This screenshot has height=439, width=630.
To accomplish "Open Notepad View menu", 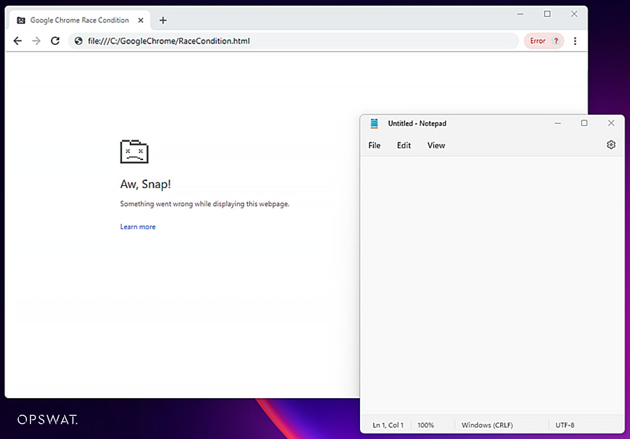I will point(436,145).
